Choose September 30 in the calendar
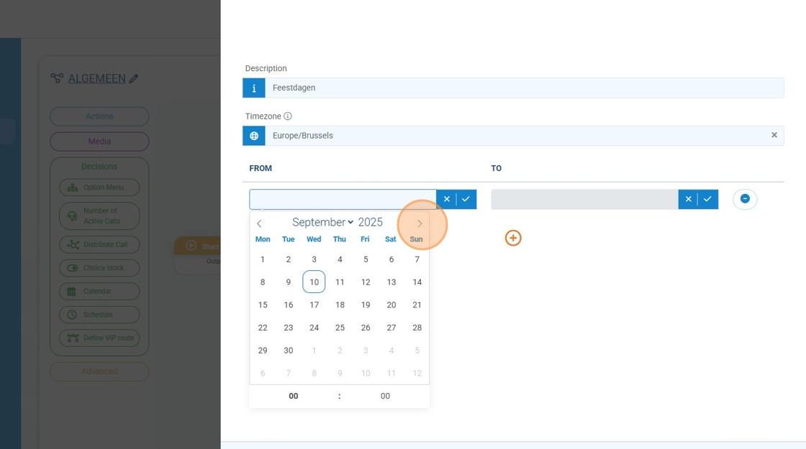Image resolution: width=806 pixels, height=449 pixels. click(x=289, y=351)
